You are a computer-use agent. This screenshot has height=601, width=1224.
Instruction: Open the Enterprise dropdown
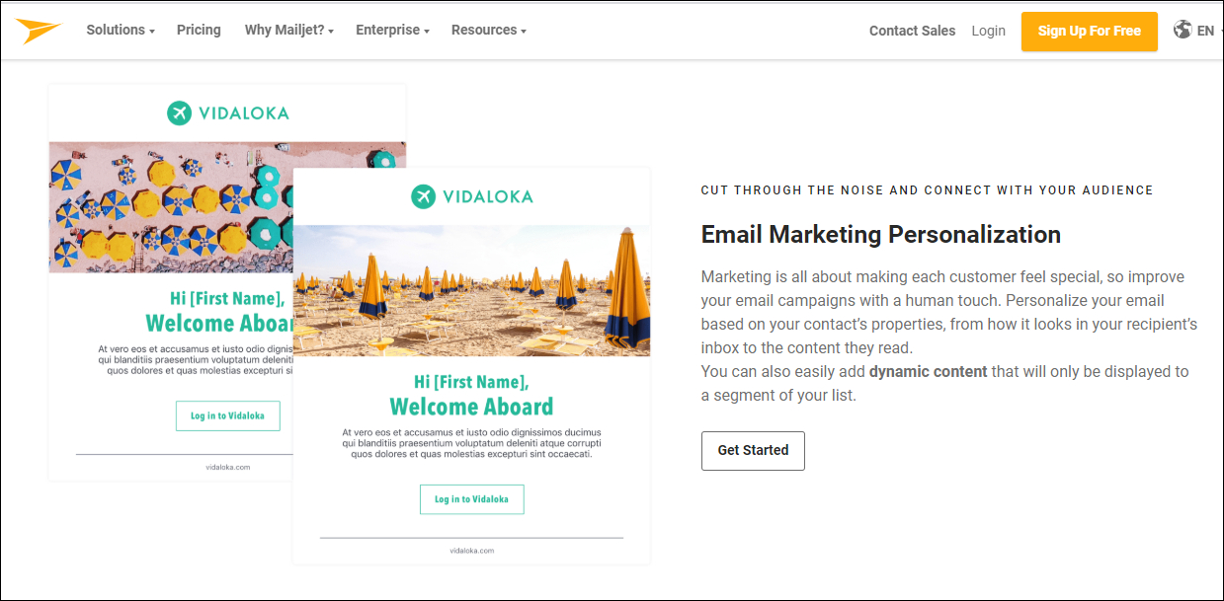[392, 30]
